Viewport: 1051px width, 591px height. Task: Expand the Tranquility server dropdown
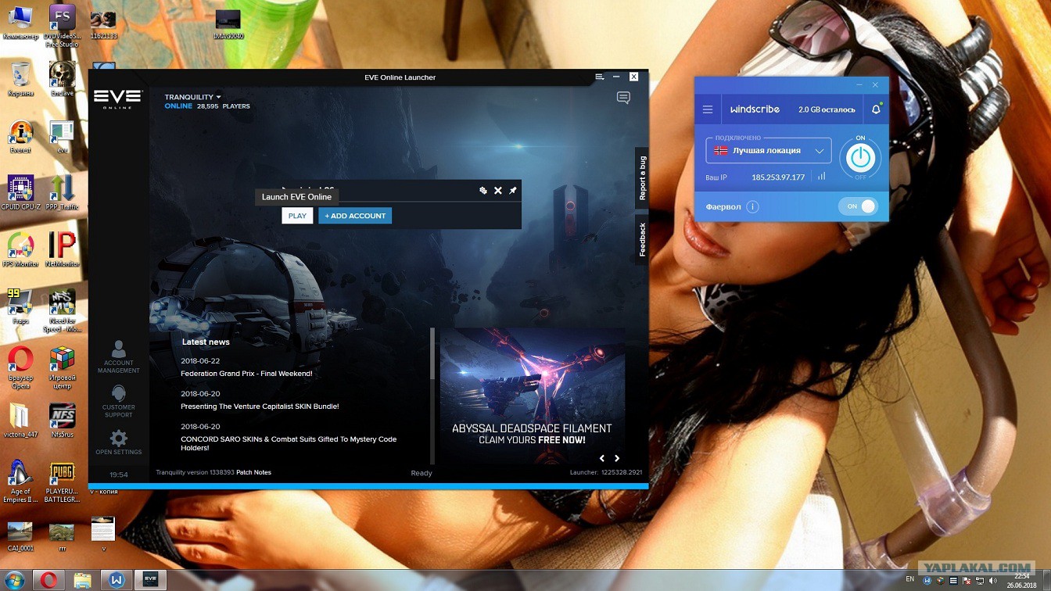(x=192, y=97)
